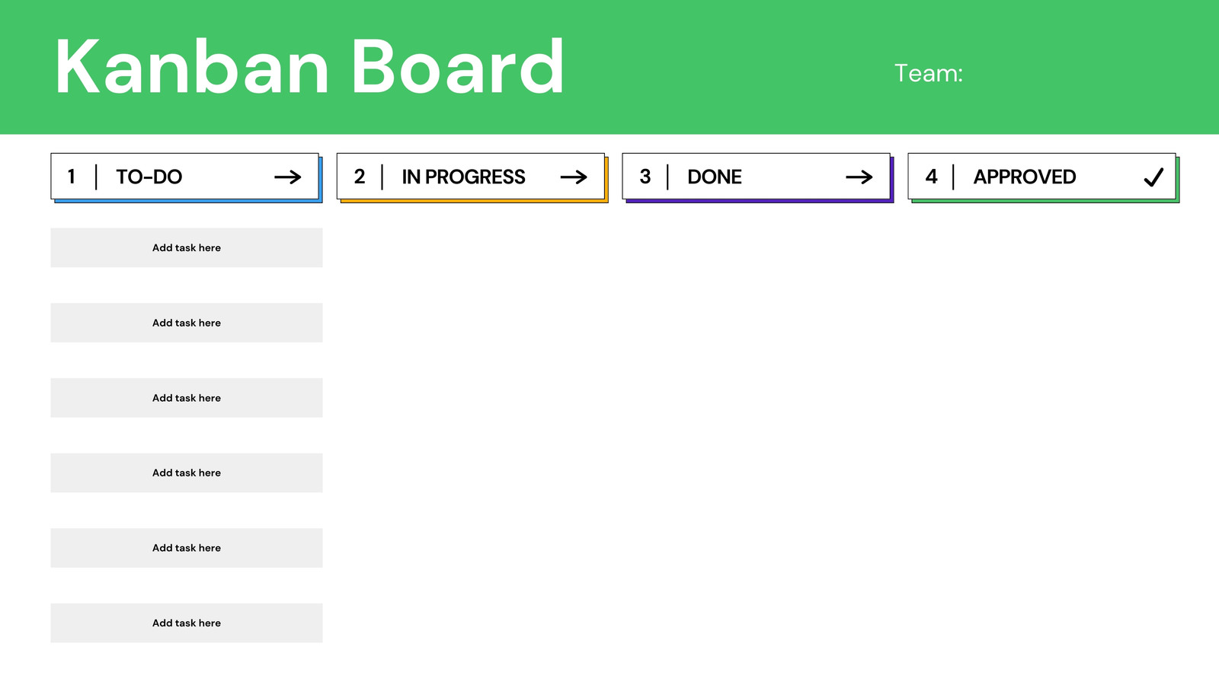The width and height of the screenshot is (1219, 685).
Task: Select the fifth Add task here card
Action: 187,548
